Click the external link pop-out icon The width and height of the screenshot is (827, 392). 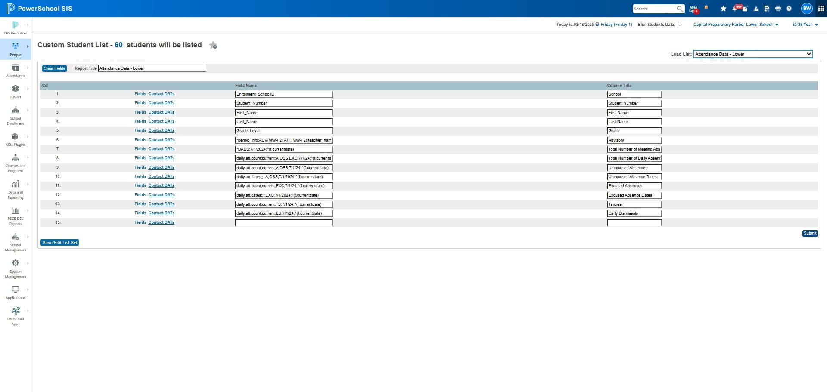745,9
